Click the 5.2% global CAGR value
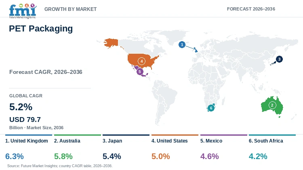303x170 pixels. 21,107
